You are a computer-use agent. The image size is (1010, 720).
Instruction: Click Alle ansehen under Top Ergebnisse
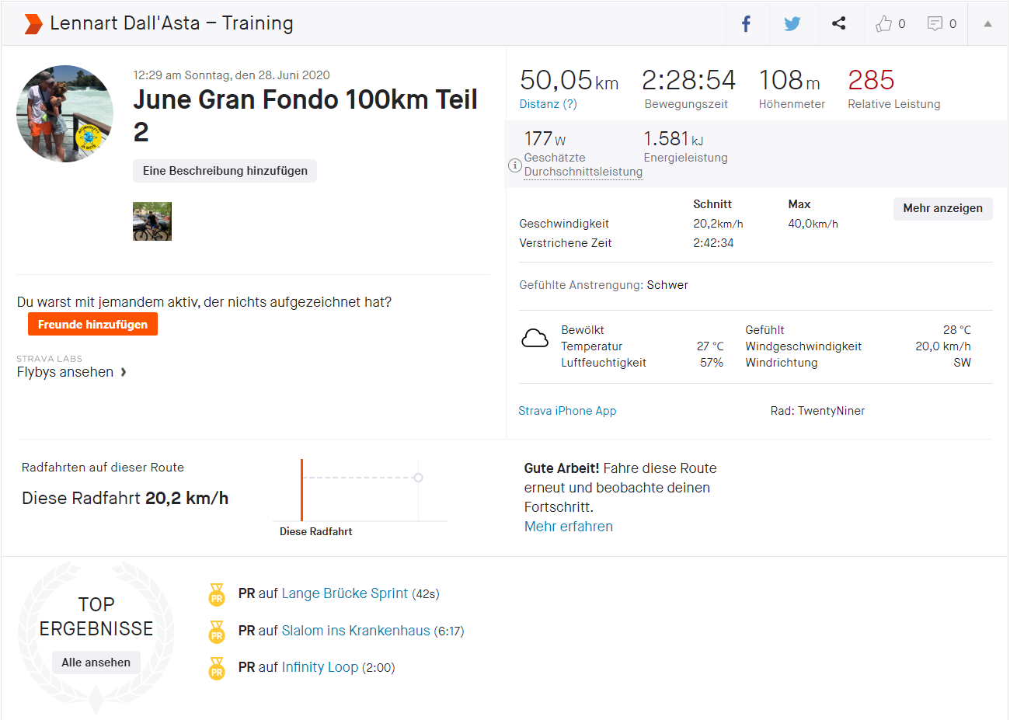click(96, 662)
